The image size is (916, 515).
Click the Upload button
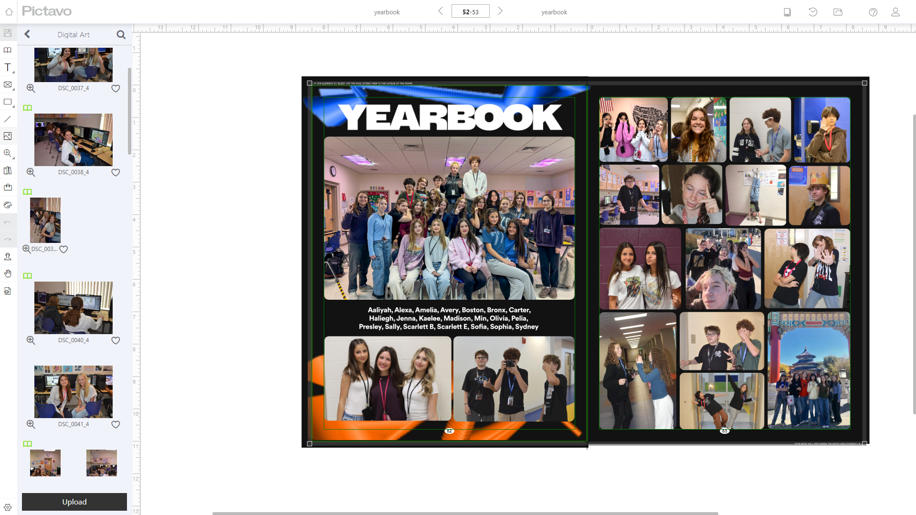click(x=74, y=502)
